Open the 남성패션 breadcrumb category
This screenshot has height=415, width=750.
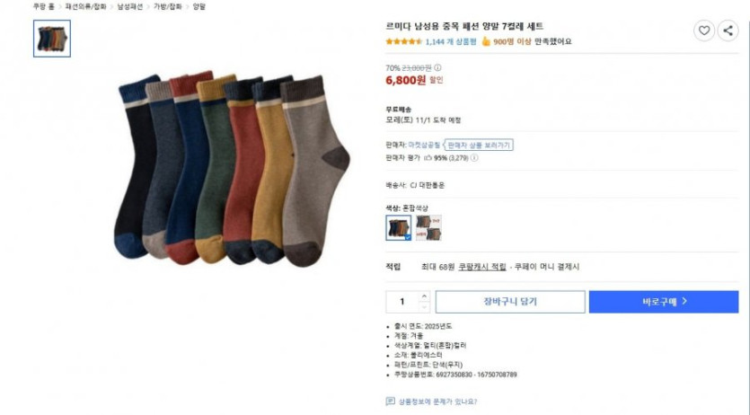[x=130, y=6]
